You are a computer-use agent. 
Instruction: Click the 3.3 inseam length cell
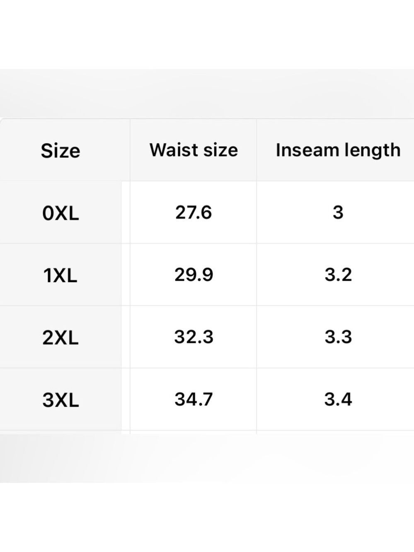point(338,337)
